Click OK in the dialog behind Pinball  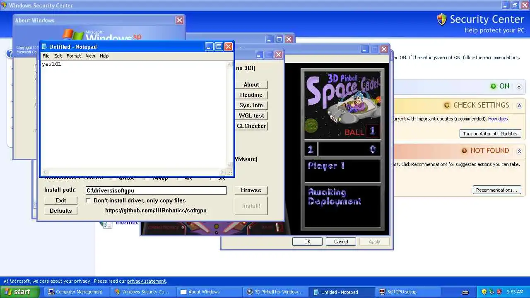coord(307,242)
